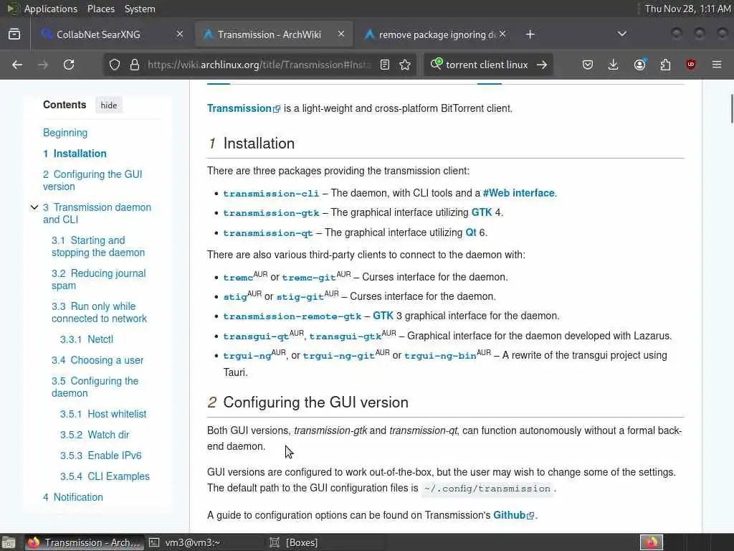Open the Firefox account icon
The image size is (734, 551).
coord(639,64)
